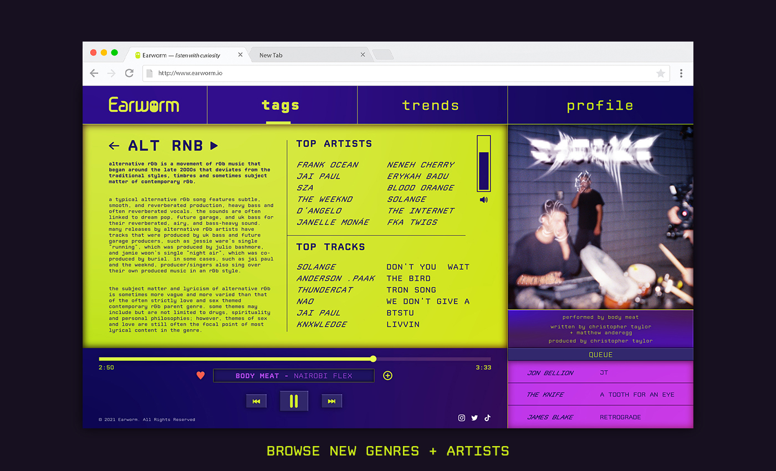This screenshot has height=471, width=776.
Task: Click Knxwledge in Top Tracks
Action: (x=322, y=324)
